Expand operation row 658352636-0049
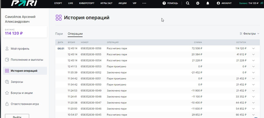The height and width of the screenshot is (118, 264). point(253,91)
